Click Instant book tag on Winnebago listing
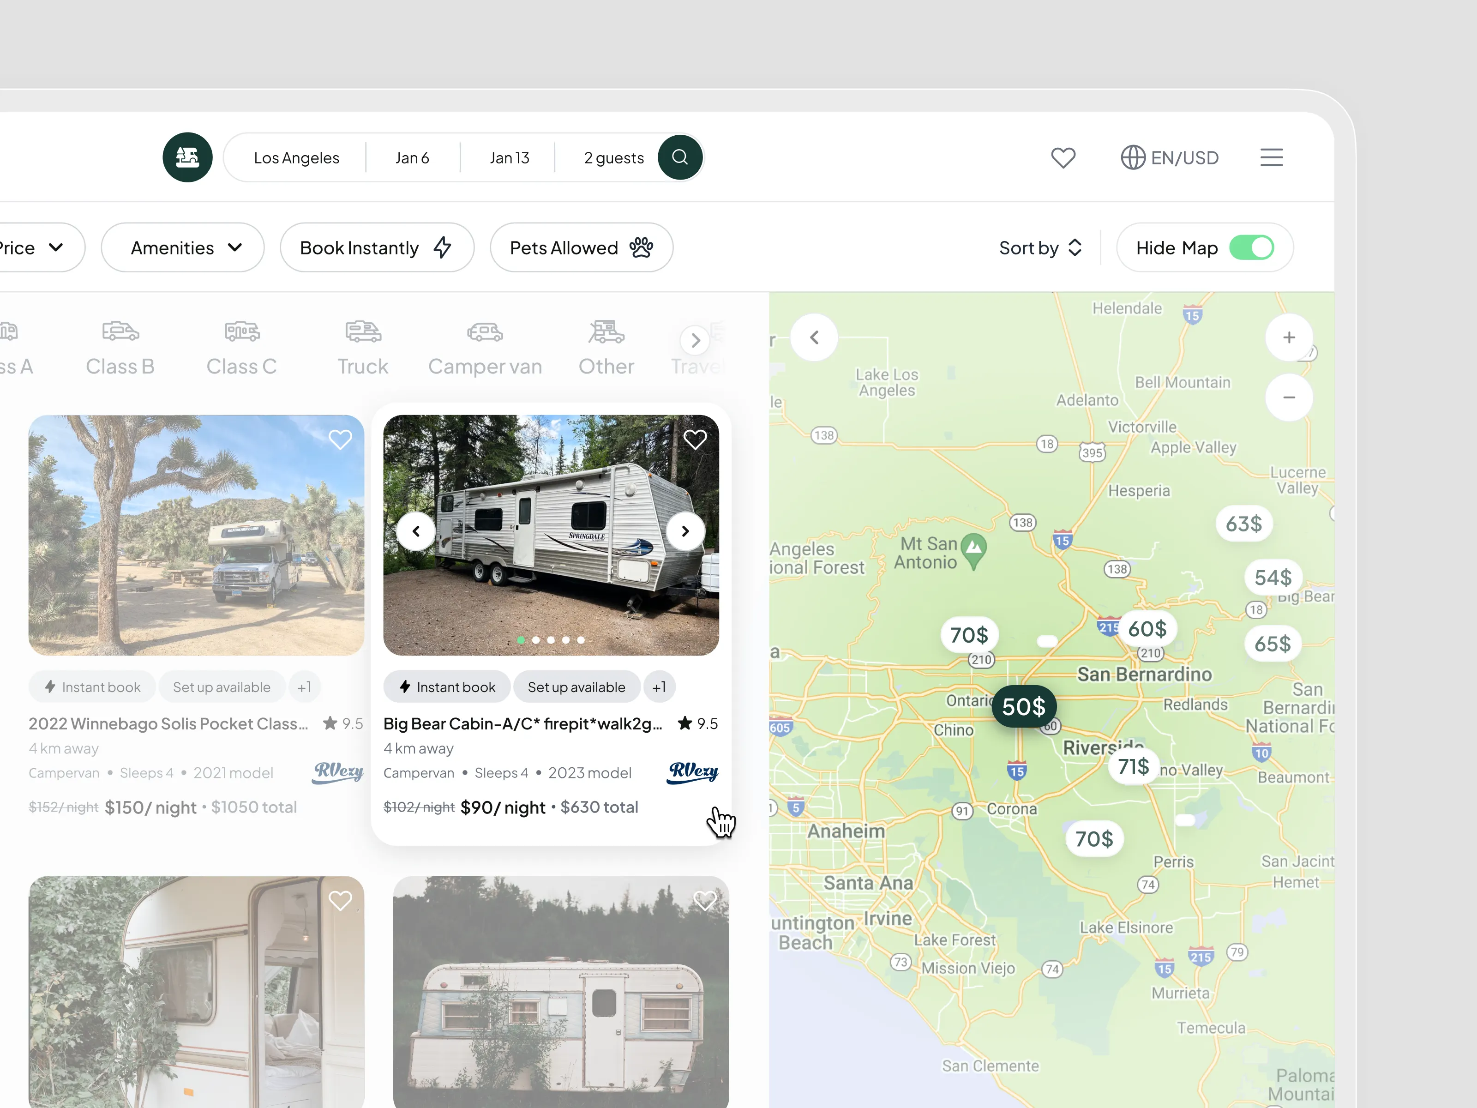Viewport: 1477px width, 1108px height. click(92, 687)
